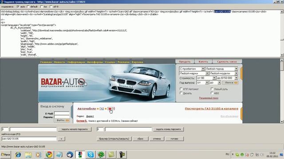The height and width of the screenshot is (159, 284).
Task: Open the year до dropdown
Action: point(215,83)
